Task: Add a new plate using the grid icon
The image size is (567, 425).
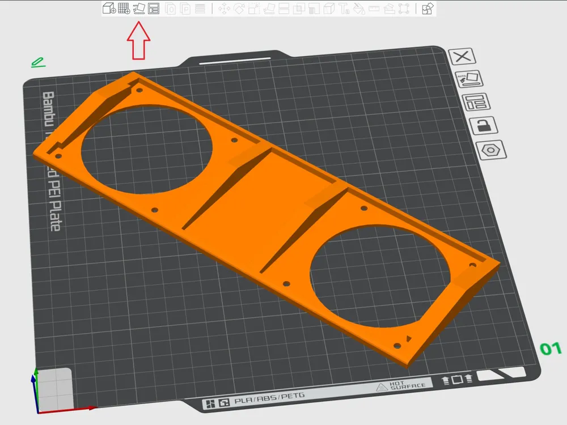Action: 124,8
